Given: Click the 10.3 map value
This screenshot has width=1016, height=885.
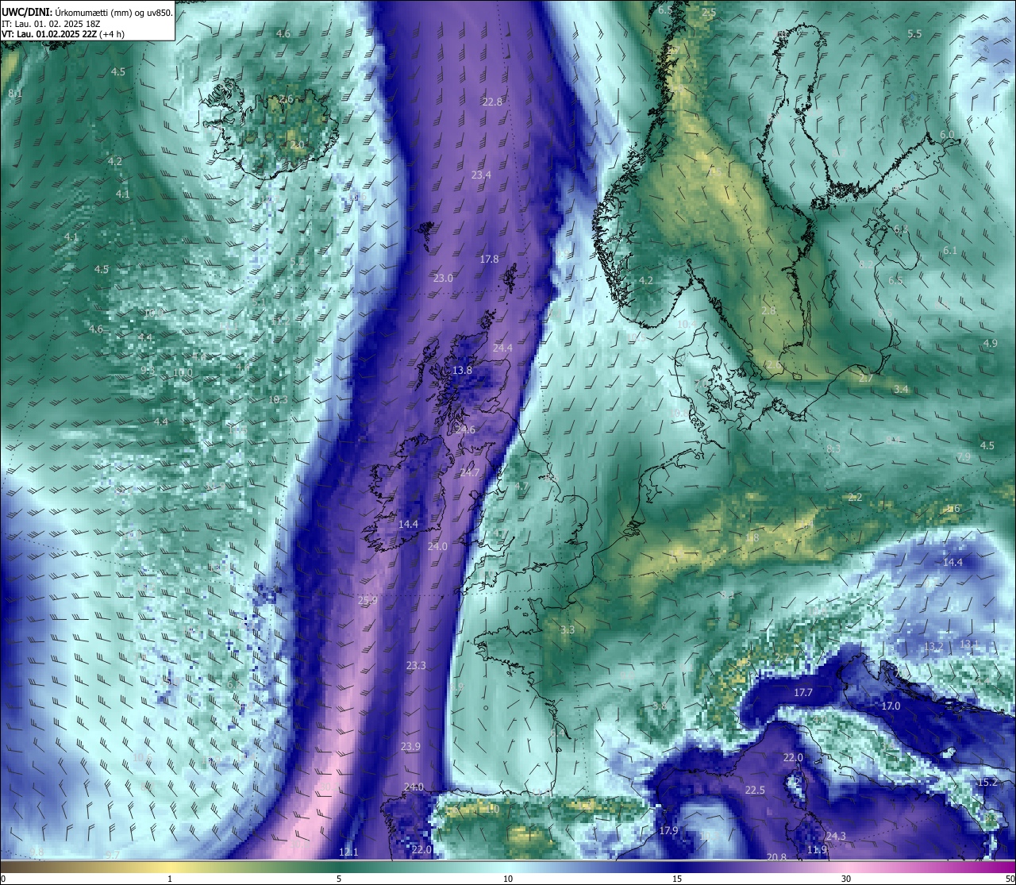Looking at the screenshot, I should coord(278,399).
